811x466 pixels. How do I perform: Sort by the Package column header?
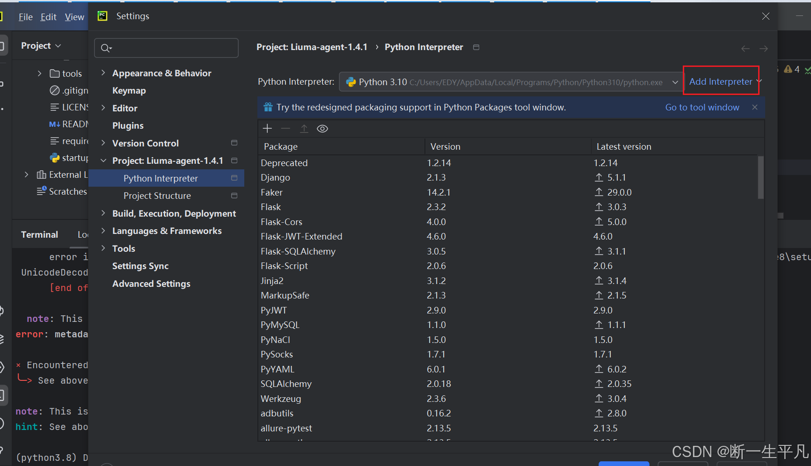click(342, 146)
